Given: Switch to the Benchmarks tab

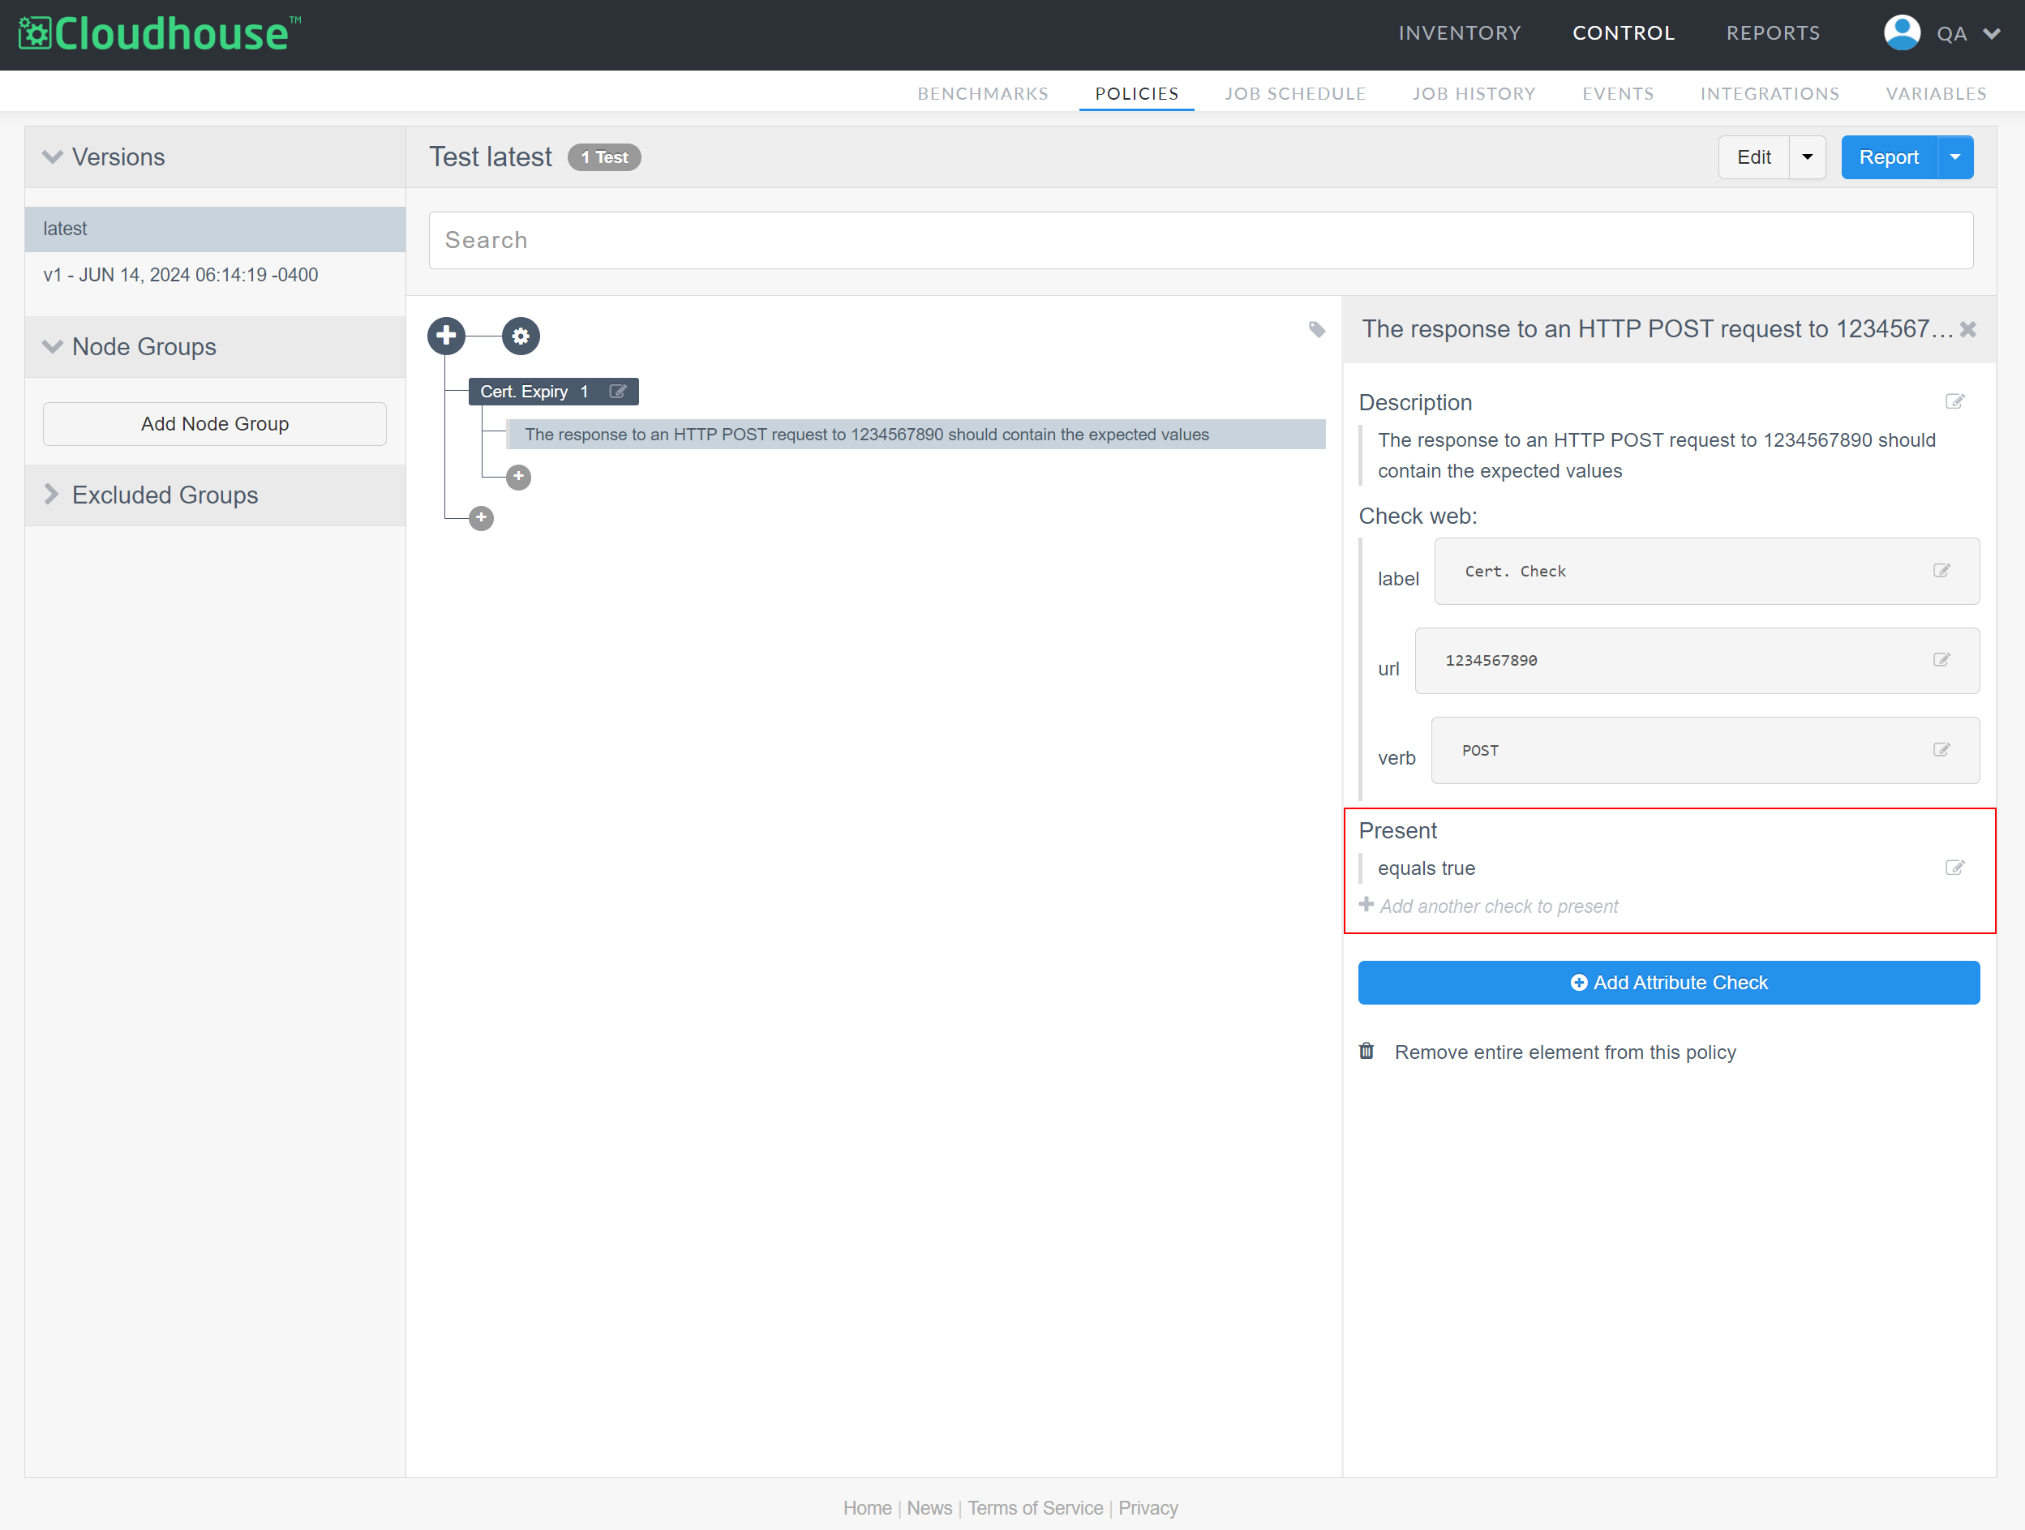Looking at the screenshot, I should [982, 93].
